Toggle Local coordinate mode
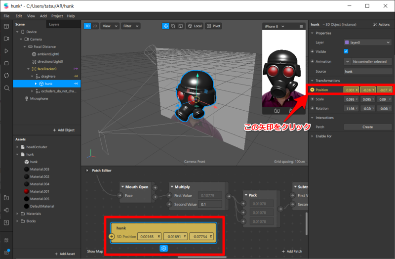 (x=195, y=26)
